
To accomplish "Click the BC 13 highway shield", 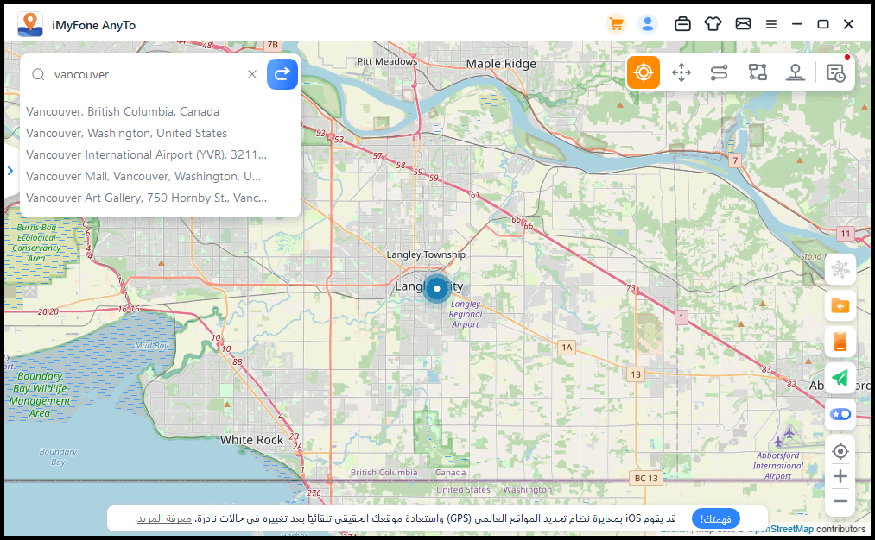I will [x=646, y=478].
